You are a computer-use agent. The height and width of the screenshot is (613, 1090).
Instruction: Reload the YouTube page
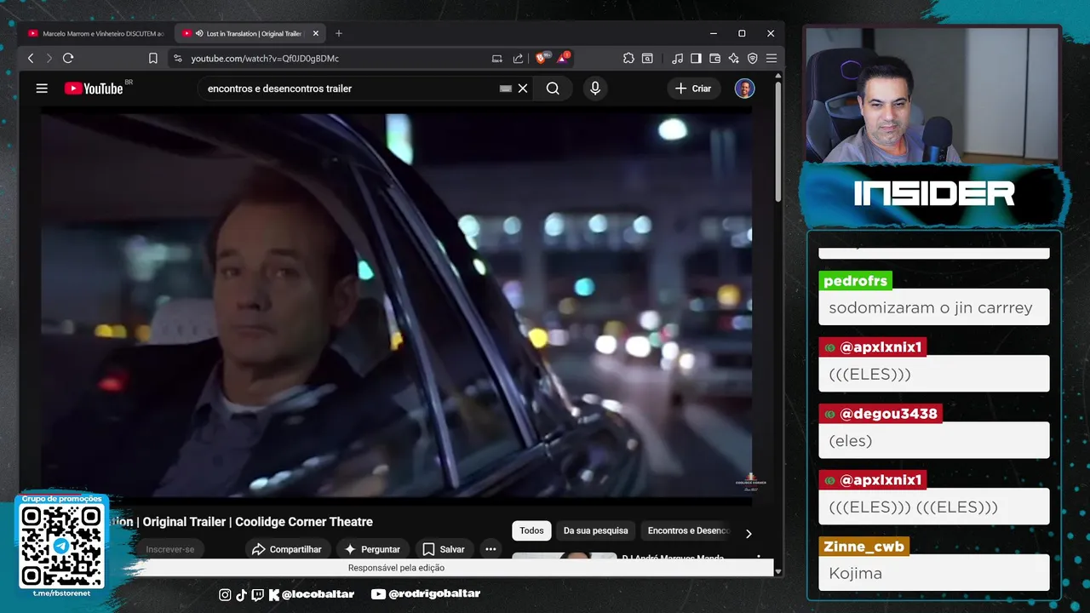(x=68, y=58)
